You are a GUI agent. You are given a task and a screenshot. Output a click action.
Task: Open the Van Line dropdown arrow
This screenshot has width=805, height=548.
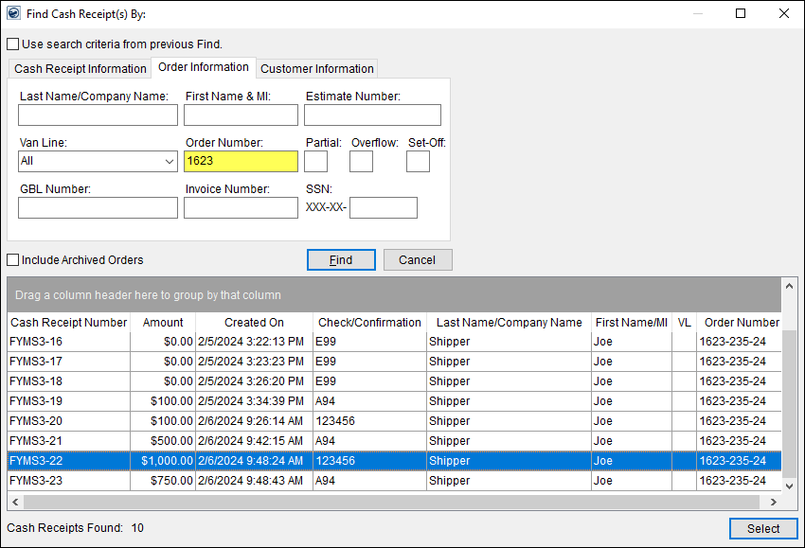pyautogui.click(x=168, y=161)
